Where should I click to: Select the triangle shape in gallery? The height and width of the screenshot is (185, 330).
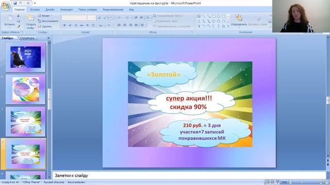(x=199, y=21)
